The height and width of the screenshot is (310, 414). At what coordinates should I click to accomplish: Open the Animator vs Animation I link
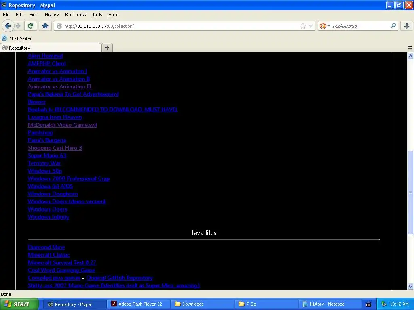57,71
